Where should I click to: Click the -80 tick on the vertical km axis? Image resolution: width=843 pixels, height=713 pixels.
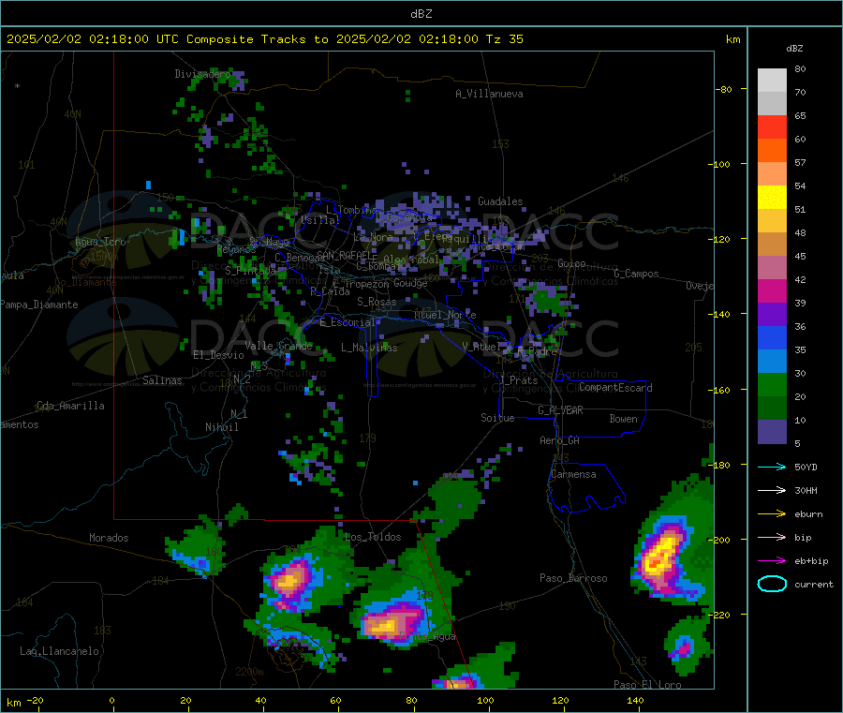pos(724,89)
